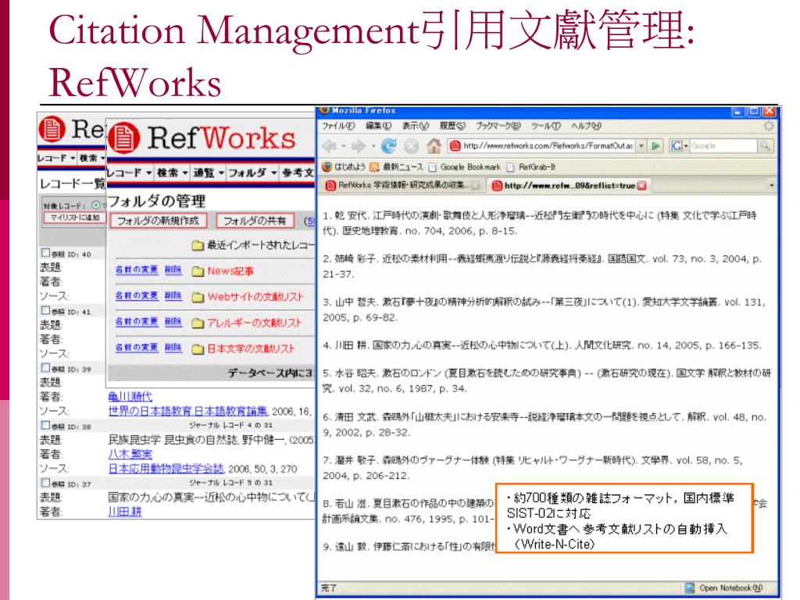Click the magnifier search icon in Firefox
Image resolution: width=800 pixels, height=600 pixels.
click(x=764, y=146)
